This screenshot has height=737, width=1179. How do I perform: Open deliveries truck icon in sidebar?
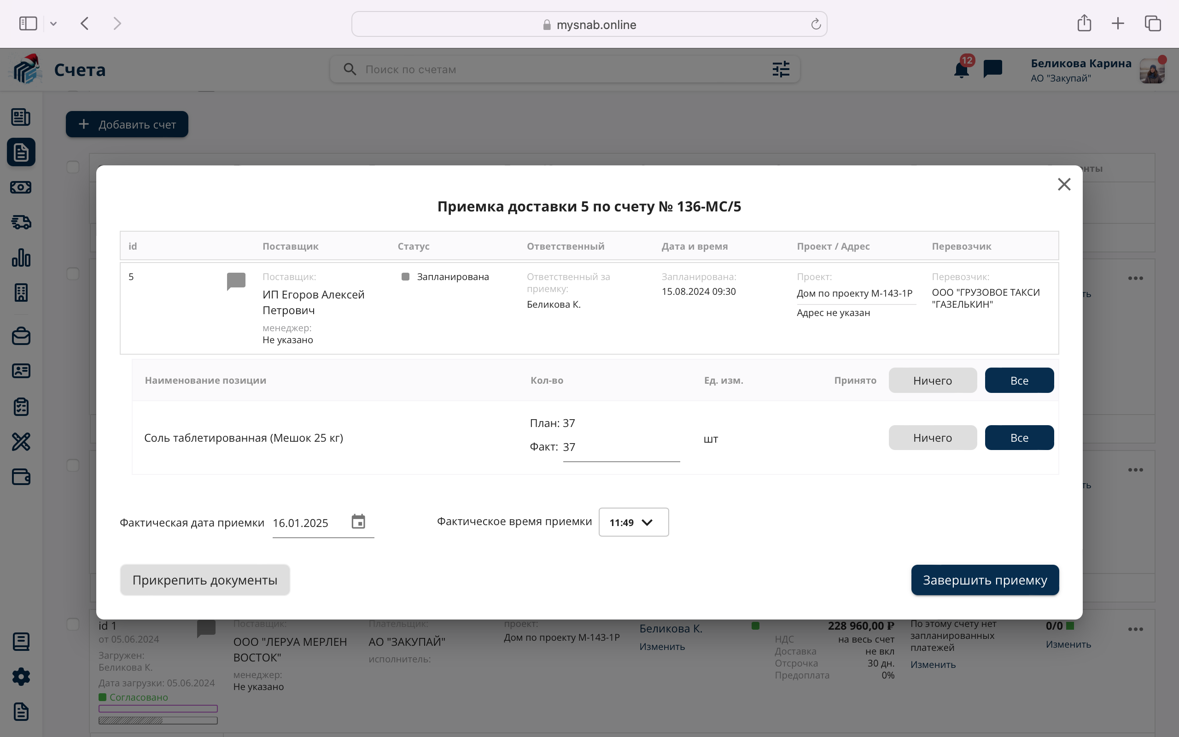pyautogui.click(x=21, y=222)
